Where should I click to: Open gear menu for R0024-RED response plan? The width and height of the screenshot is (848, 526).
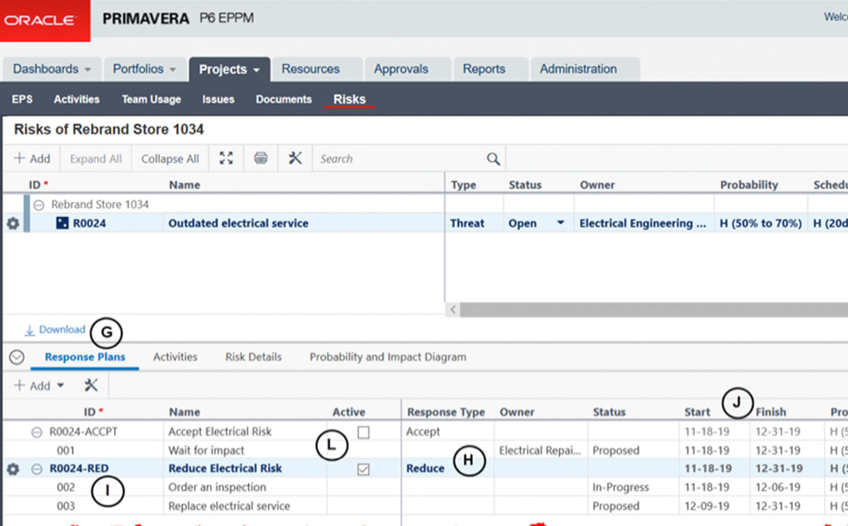[13, 469]
